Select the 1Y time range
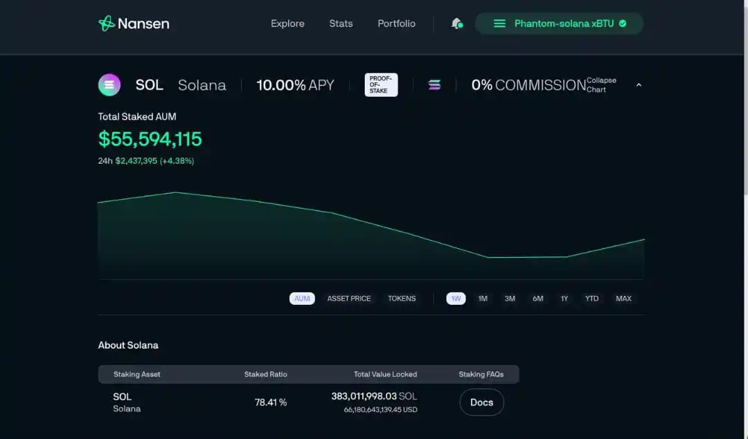 coord(564,299)
